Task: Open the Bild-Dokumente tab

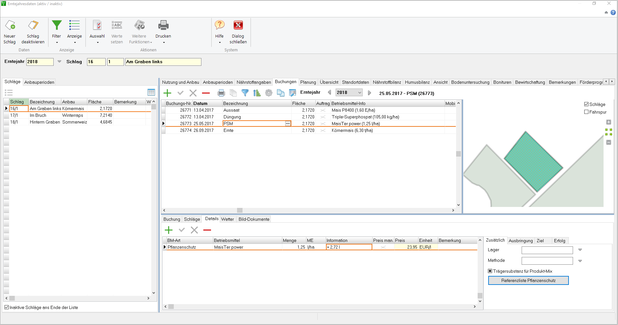Action: (x=254, y=219)
